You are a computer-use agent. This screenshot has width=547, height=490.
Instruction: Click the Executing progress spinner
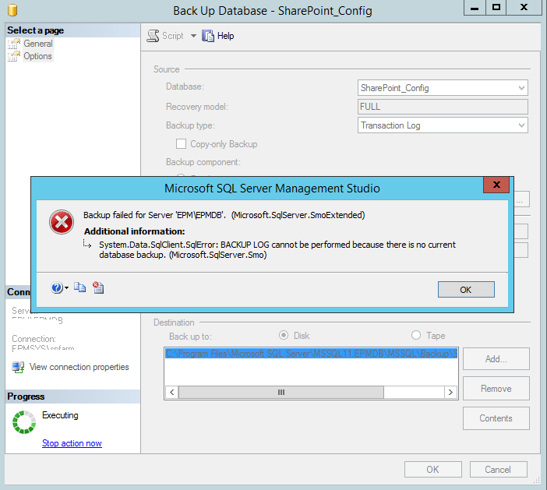click(24, 422)
